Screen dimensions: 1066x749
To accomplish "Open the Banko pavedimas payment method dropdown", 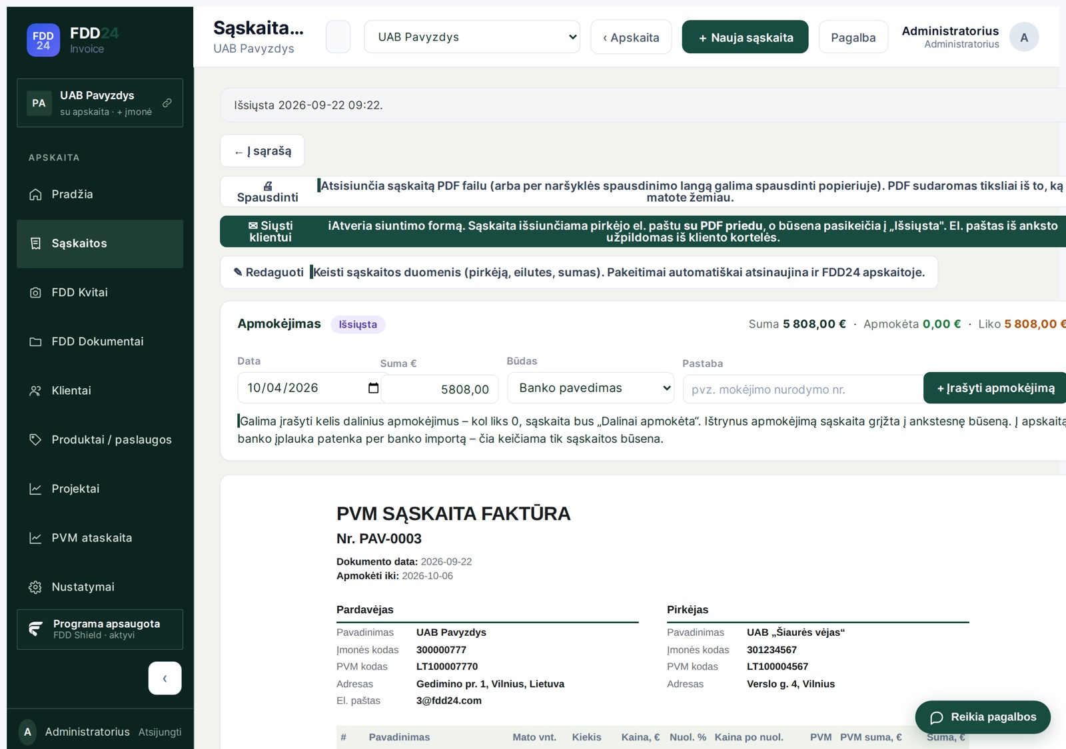I will tap(591, 388).
